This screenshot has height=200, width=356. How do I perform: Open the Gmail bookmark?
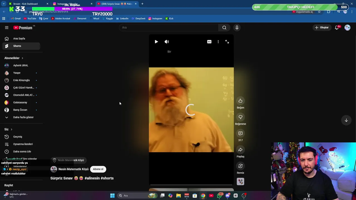[x=16, y=19]
